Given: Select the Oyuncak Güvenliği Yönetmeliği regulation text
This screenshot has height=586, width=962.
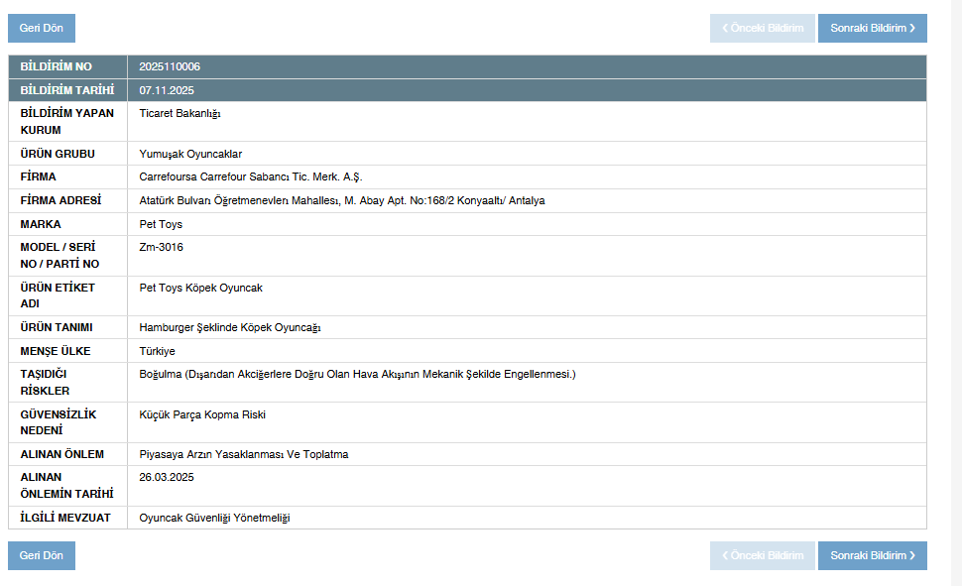Looking at the screenshot, I should pos(214,518).
